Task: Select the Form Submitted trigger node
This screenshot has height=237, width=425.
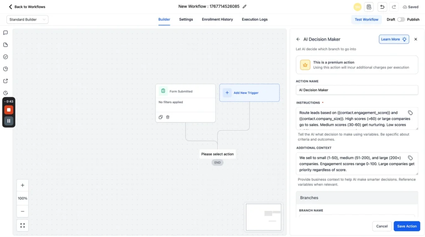Action: [x=186, y=103]
